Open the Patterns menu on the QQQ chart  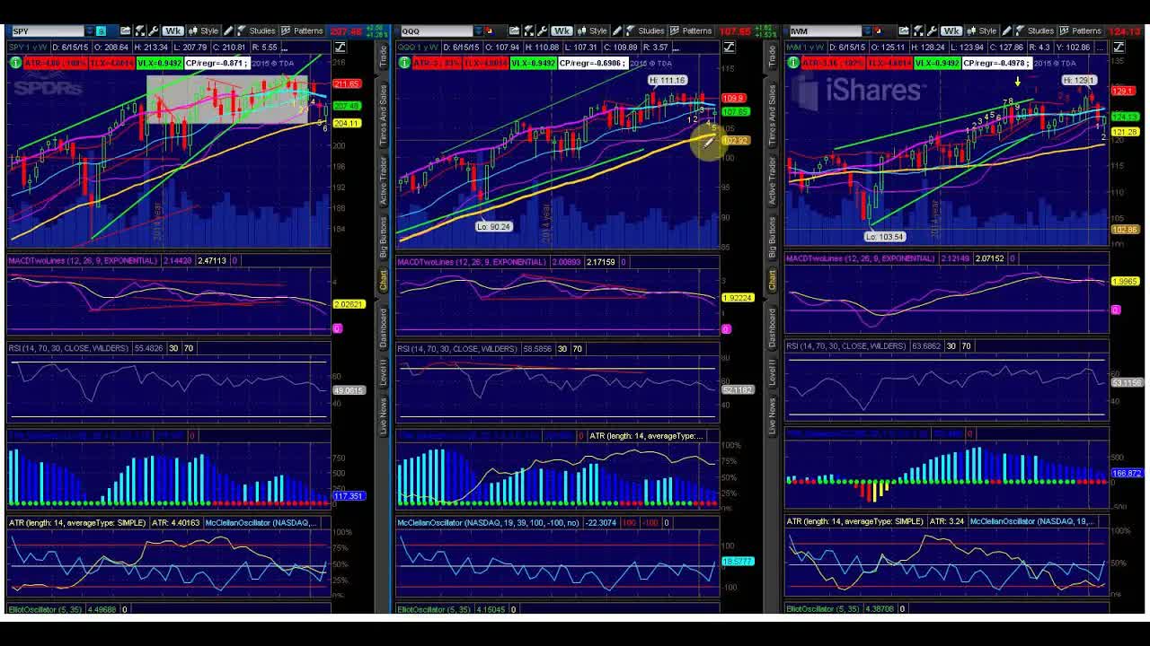[x=690, y=31]
